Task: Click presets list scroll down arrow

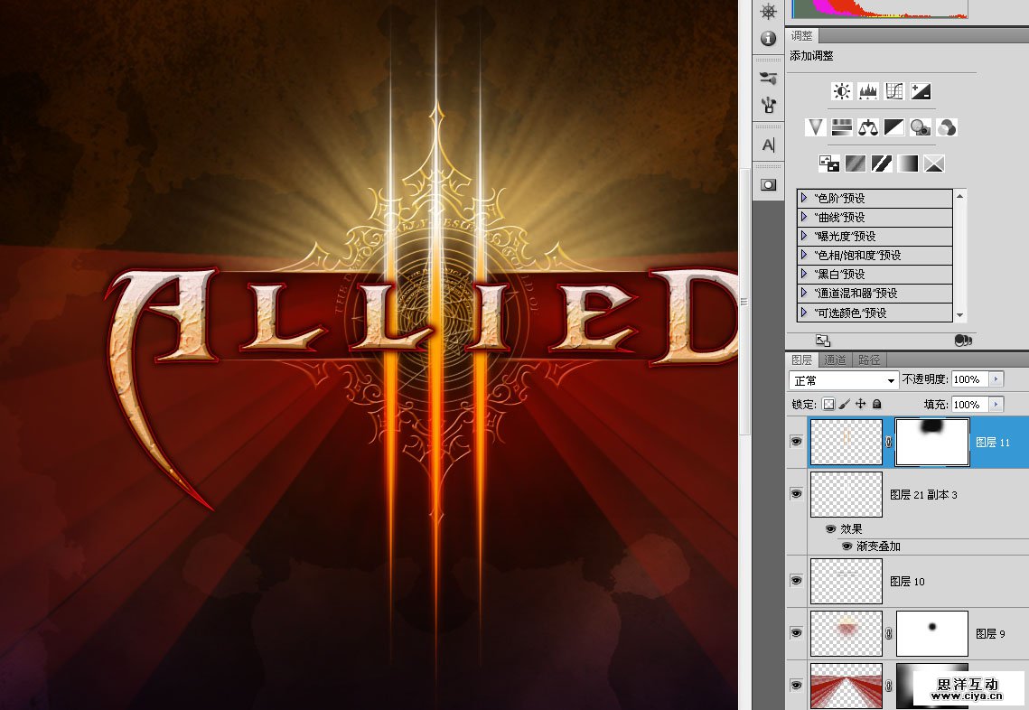Action: coord(960,315)
